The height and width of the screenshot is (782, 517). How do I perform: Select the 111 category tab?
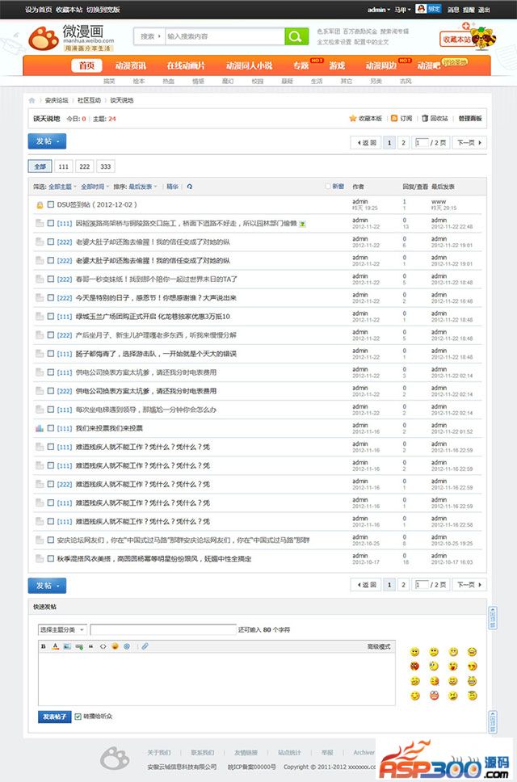tap(63, 166)
